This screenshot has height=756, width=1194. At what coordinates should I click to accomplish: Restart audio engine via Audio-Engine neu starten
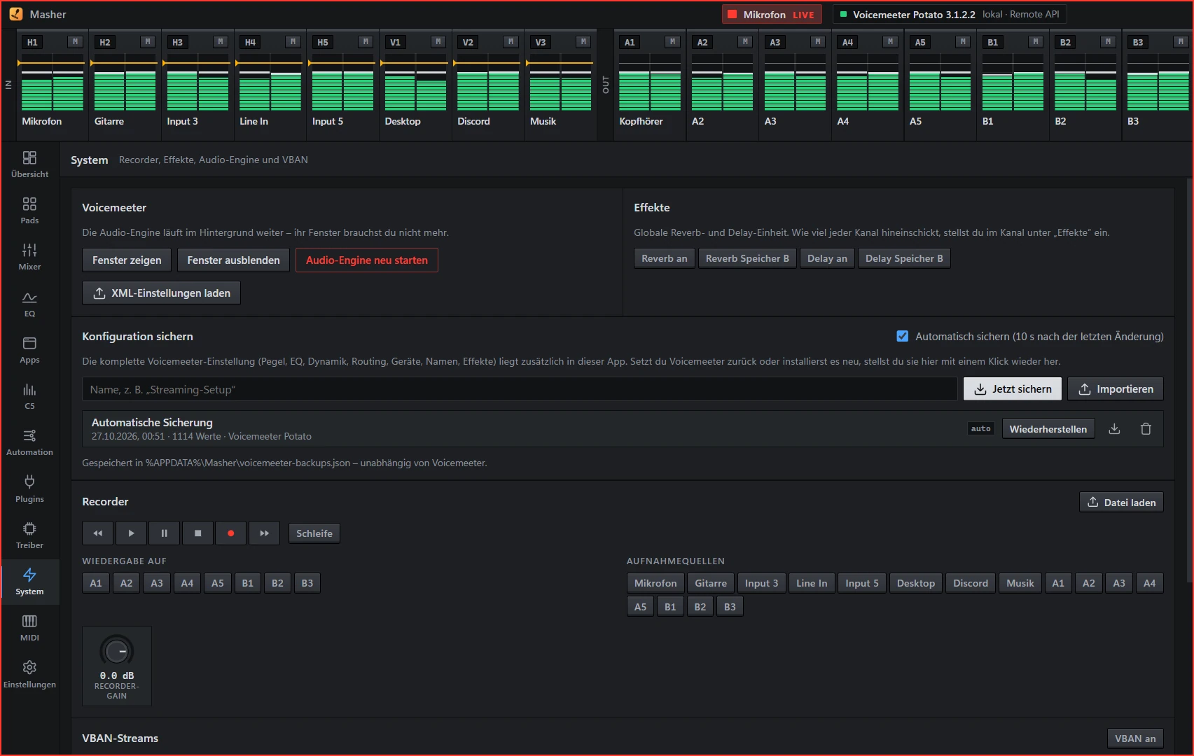(x=367, y=260)
